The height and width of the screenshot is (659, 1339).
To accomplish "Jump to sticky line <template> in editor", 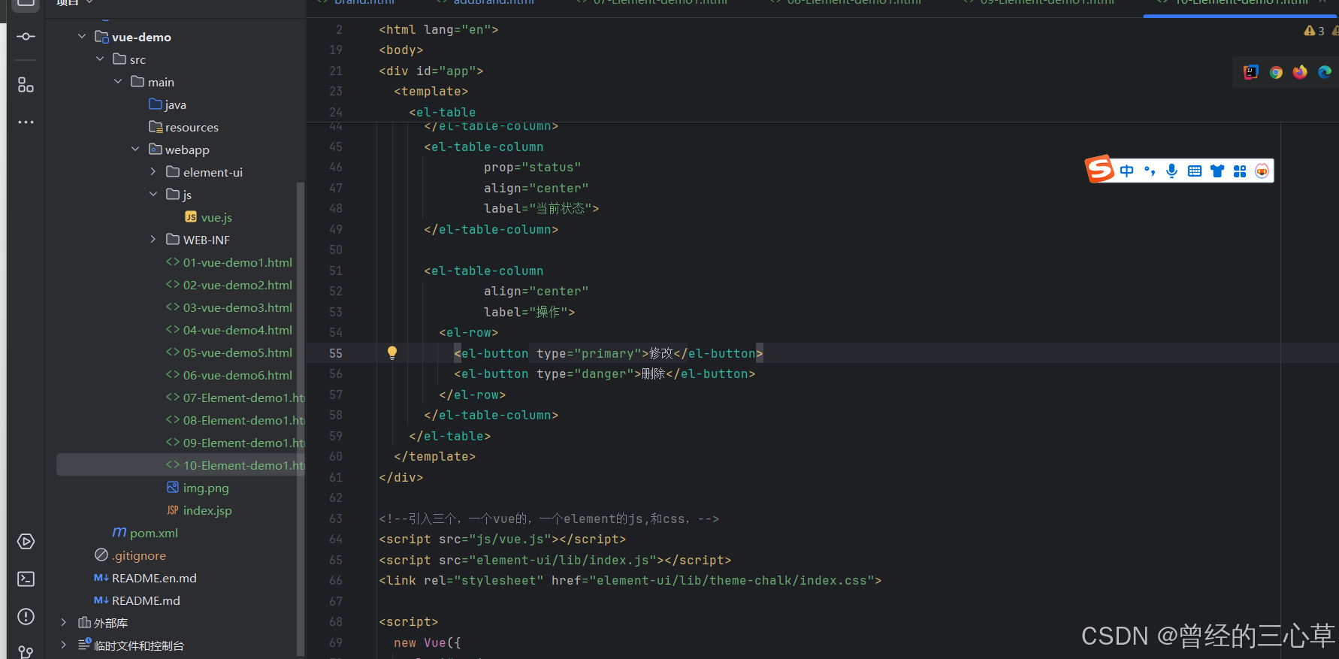I will point(431,91).
